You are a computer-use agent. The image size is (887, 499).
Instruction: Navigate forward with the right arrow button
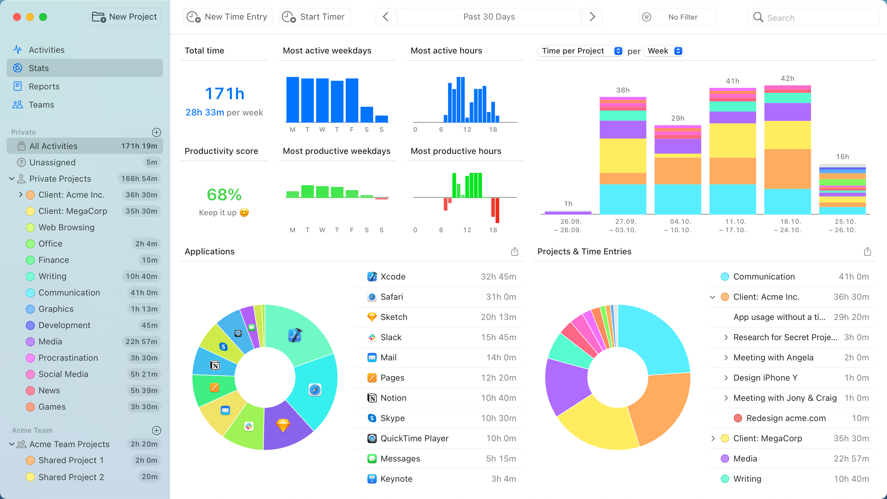[592, 16]
